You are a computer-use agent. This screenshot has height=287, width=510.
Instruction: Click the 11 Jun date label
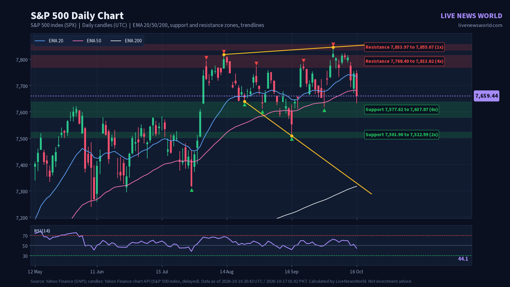(x=97, y=272)
